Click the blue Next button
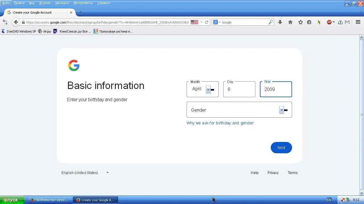The width and height of the screenshot is (364, 204). click(281, 148)
